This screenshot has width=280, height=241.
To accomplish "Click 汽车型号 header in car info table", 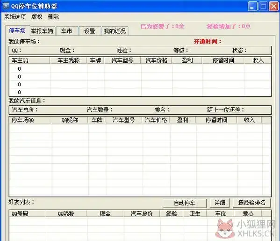I will [124, 120].
